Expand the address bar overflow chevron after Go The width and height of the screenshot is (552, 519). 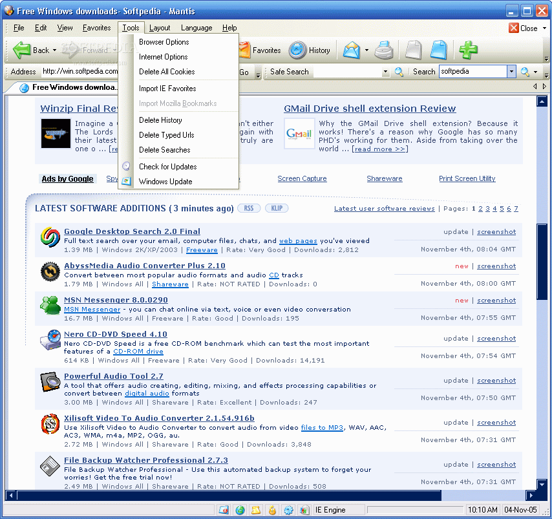pyautogui.click(x=258, y=76)
